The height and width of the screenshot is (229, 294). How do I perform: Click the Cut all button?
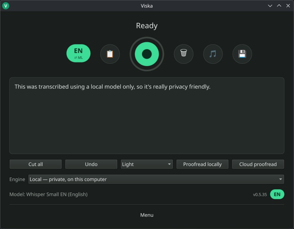tap(36, 164)
